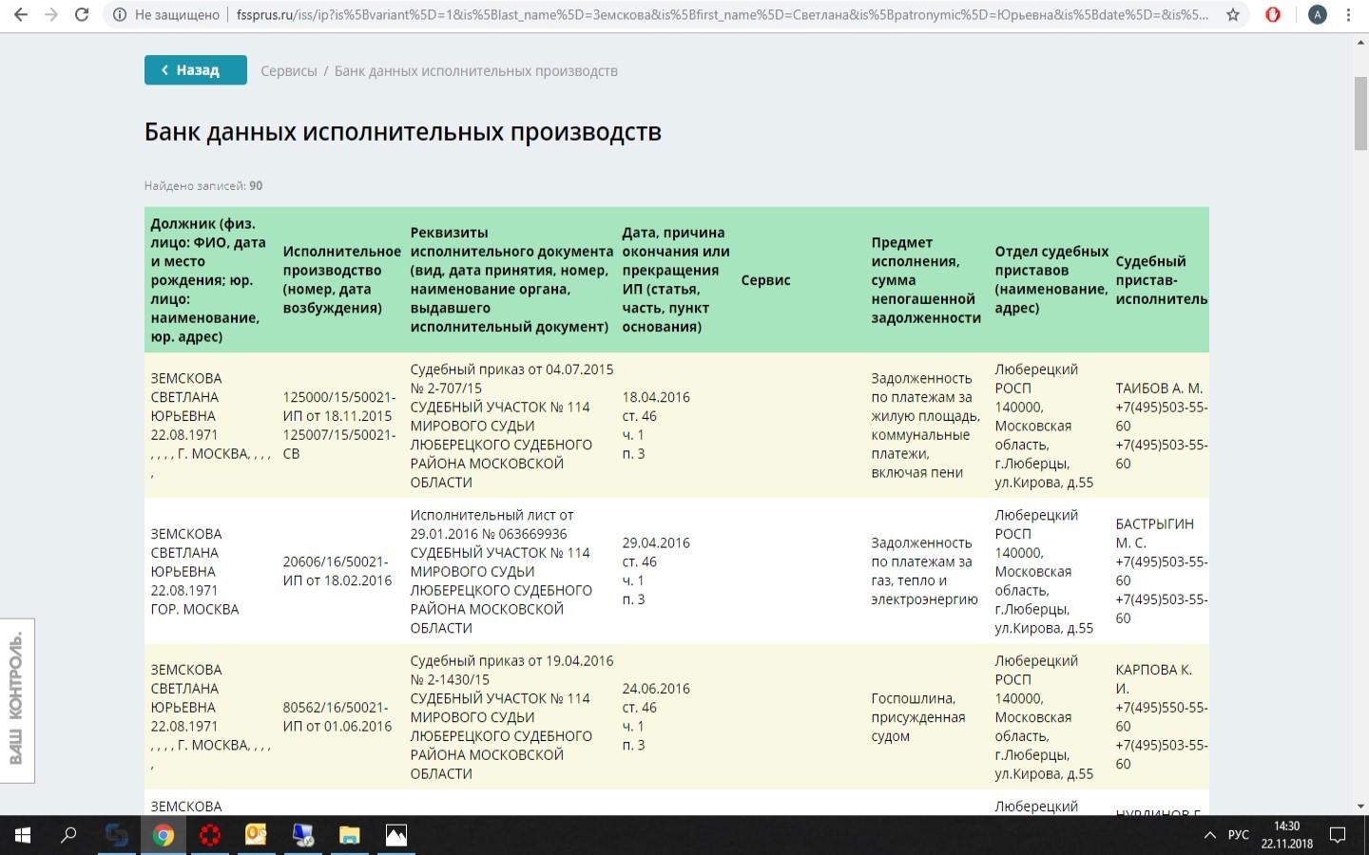Click "Судебный приказ от 04.07.2015" cell

point(511,426)
